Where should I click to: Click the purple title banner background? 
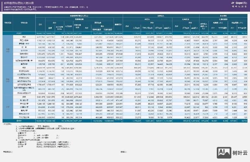click(x=130, y=6)
